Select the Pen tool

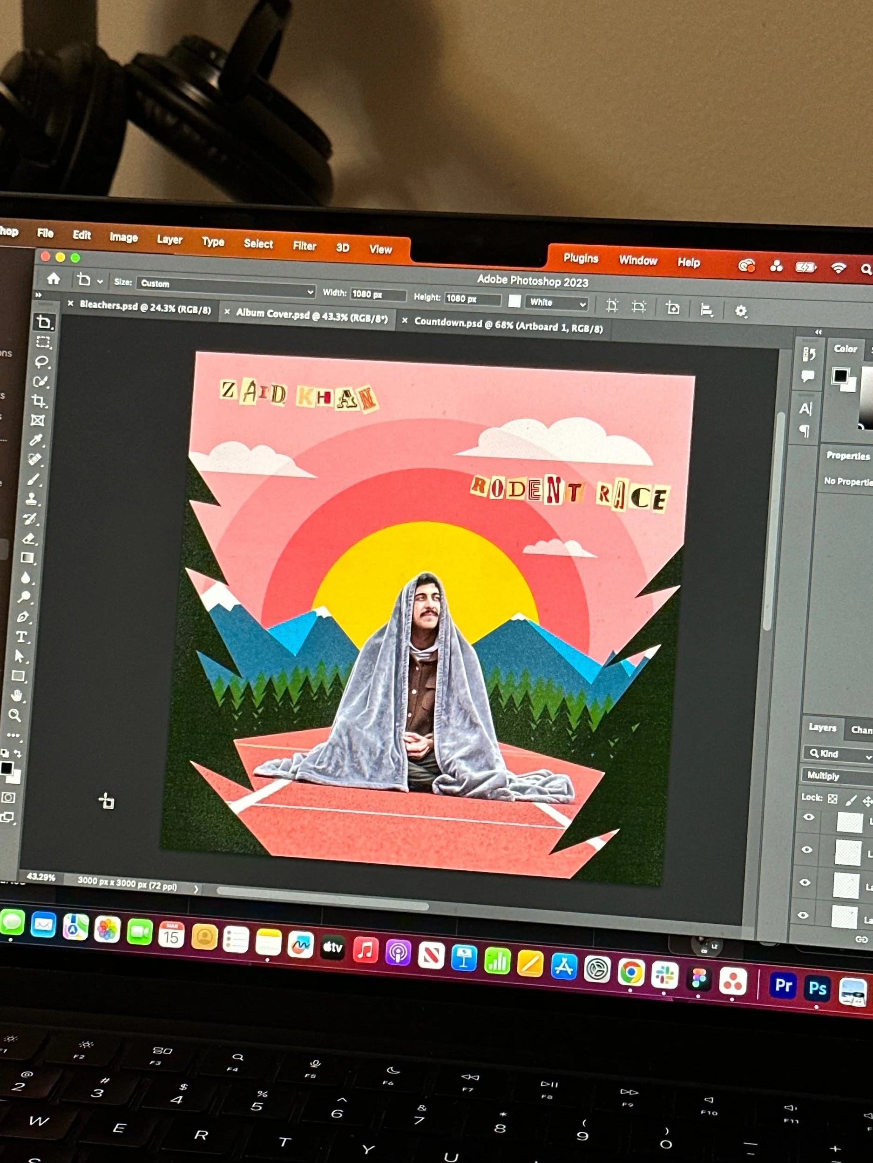tap(23, 617)
